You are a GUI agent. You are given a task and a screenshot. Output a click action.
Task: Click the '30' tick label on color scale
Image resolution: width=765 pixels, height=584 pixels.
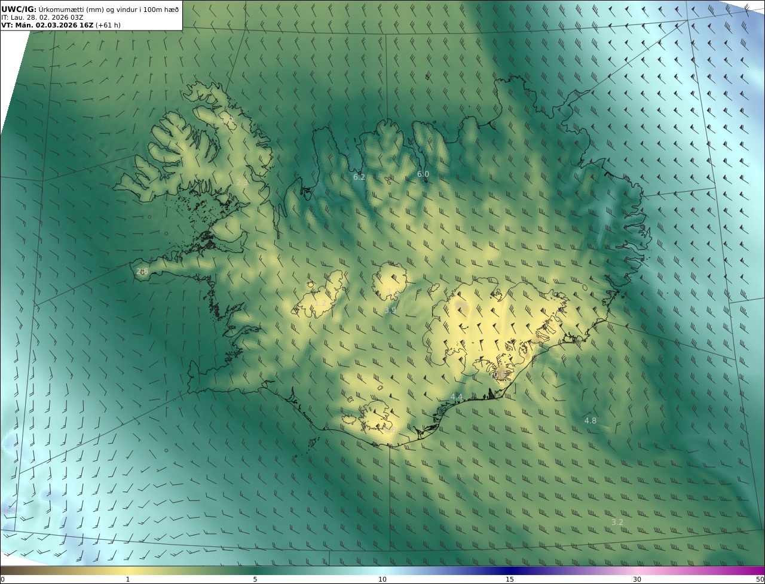click(x=637, y=579)
